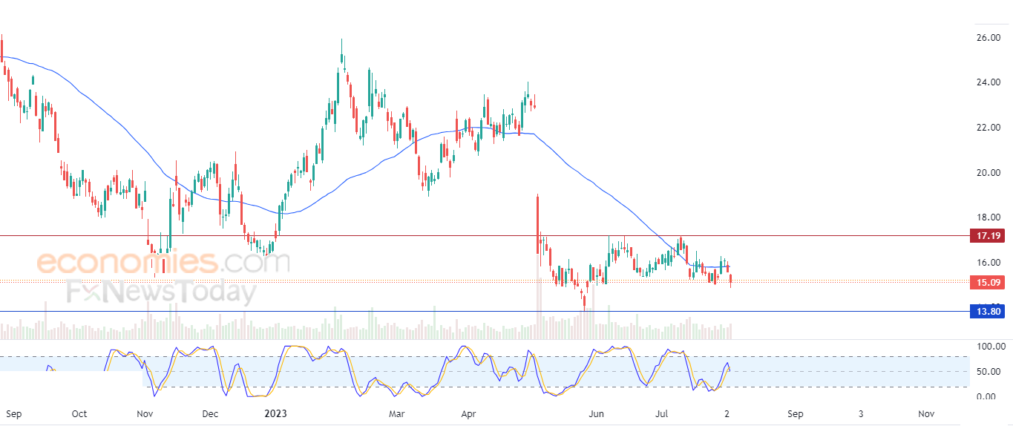Viewport: 1013px width, 426px height.
Task: Click the blue 13.80 support price label
Action: (x=986, y=312)
